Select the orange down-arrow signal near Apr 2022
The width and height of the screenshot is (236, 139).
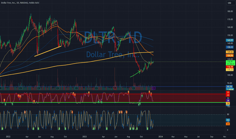tap(25, 112)
